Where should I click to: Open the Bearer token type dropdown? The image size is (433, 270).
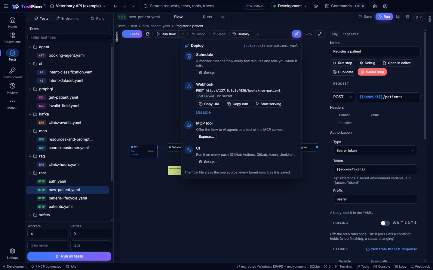tap(375, 150)
